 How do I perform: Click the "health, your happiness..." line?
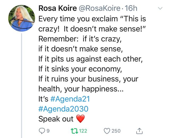(81, 89)
